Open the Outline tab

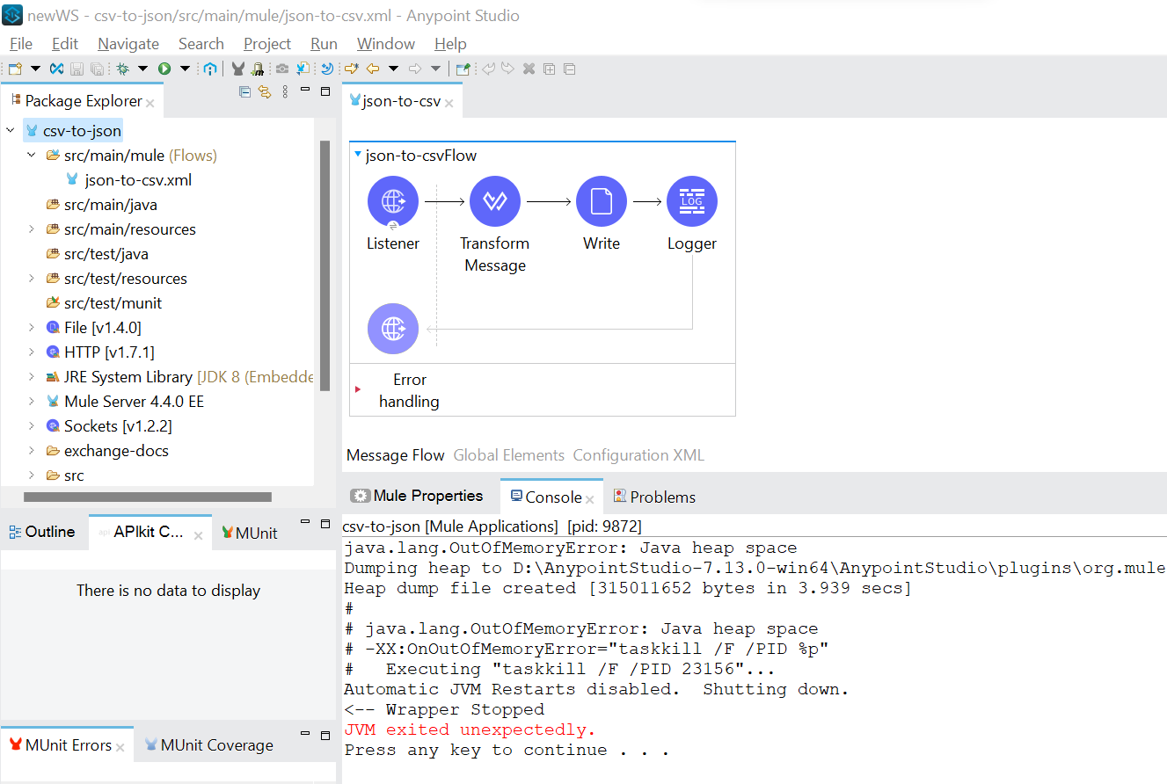coord(42,532)
